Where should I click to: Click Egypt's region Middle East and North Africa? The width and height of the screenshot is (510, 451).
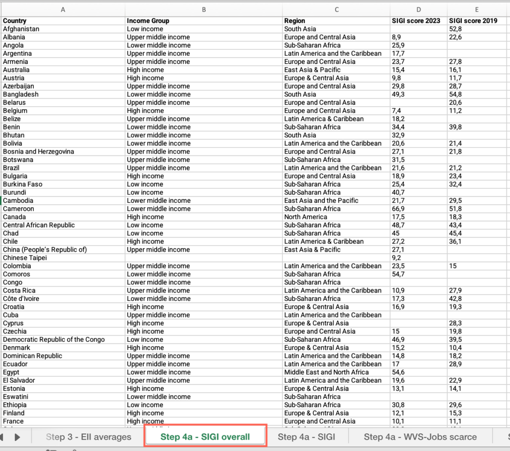click(x=337, y=372)
